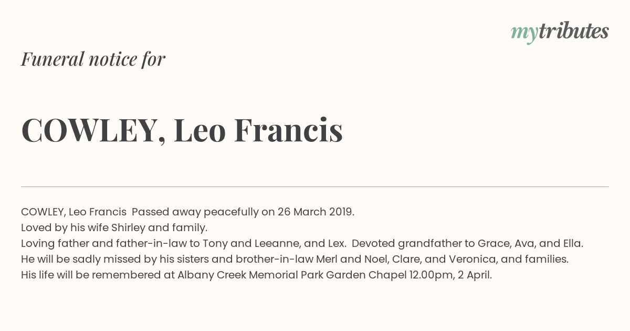Click the horizontal divider line

click(x=315, y=187)
